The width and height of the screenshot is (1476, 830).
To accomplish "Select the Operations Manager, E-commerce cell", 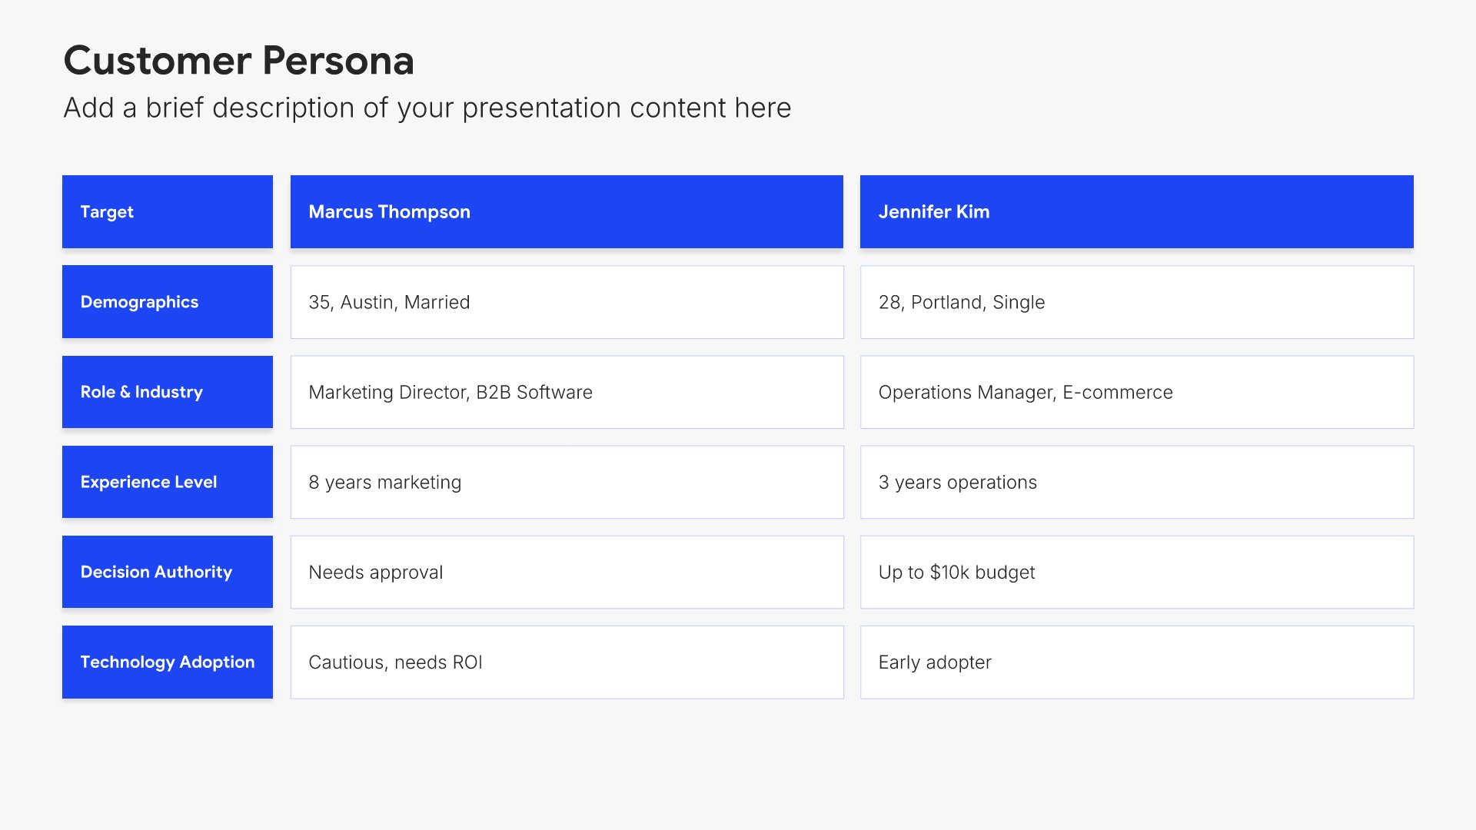I will click(1137, 392).
